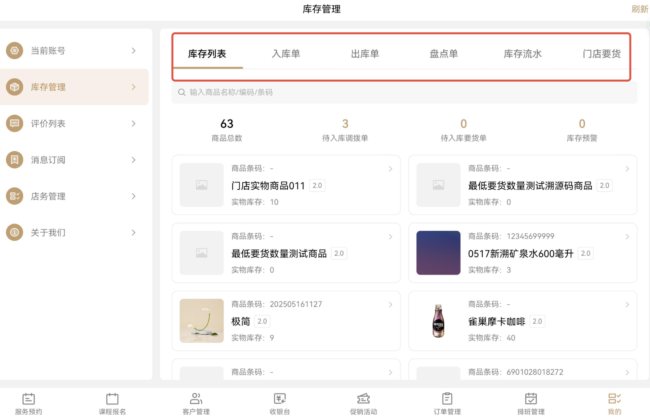650x419 pixels.
Task: Click the product search input field
Action: point(404,92)
